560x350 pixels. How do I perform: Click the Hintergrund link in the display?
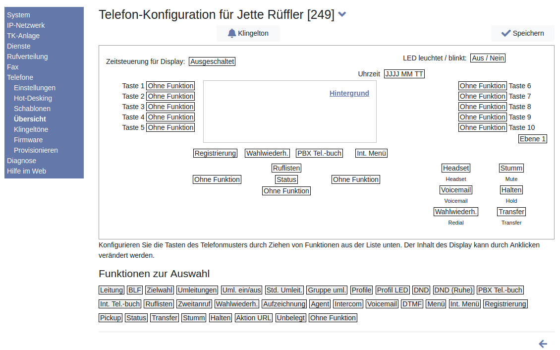349,93
